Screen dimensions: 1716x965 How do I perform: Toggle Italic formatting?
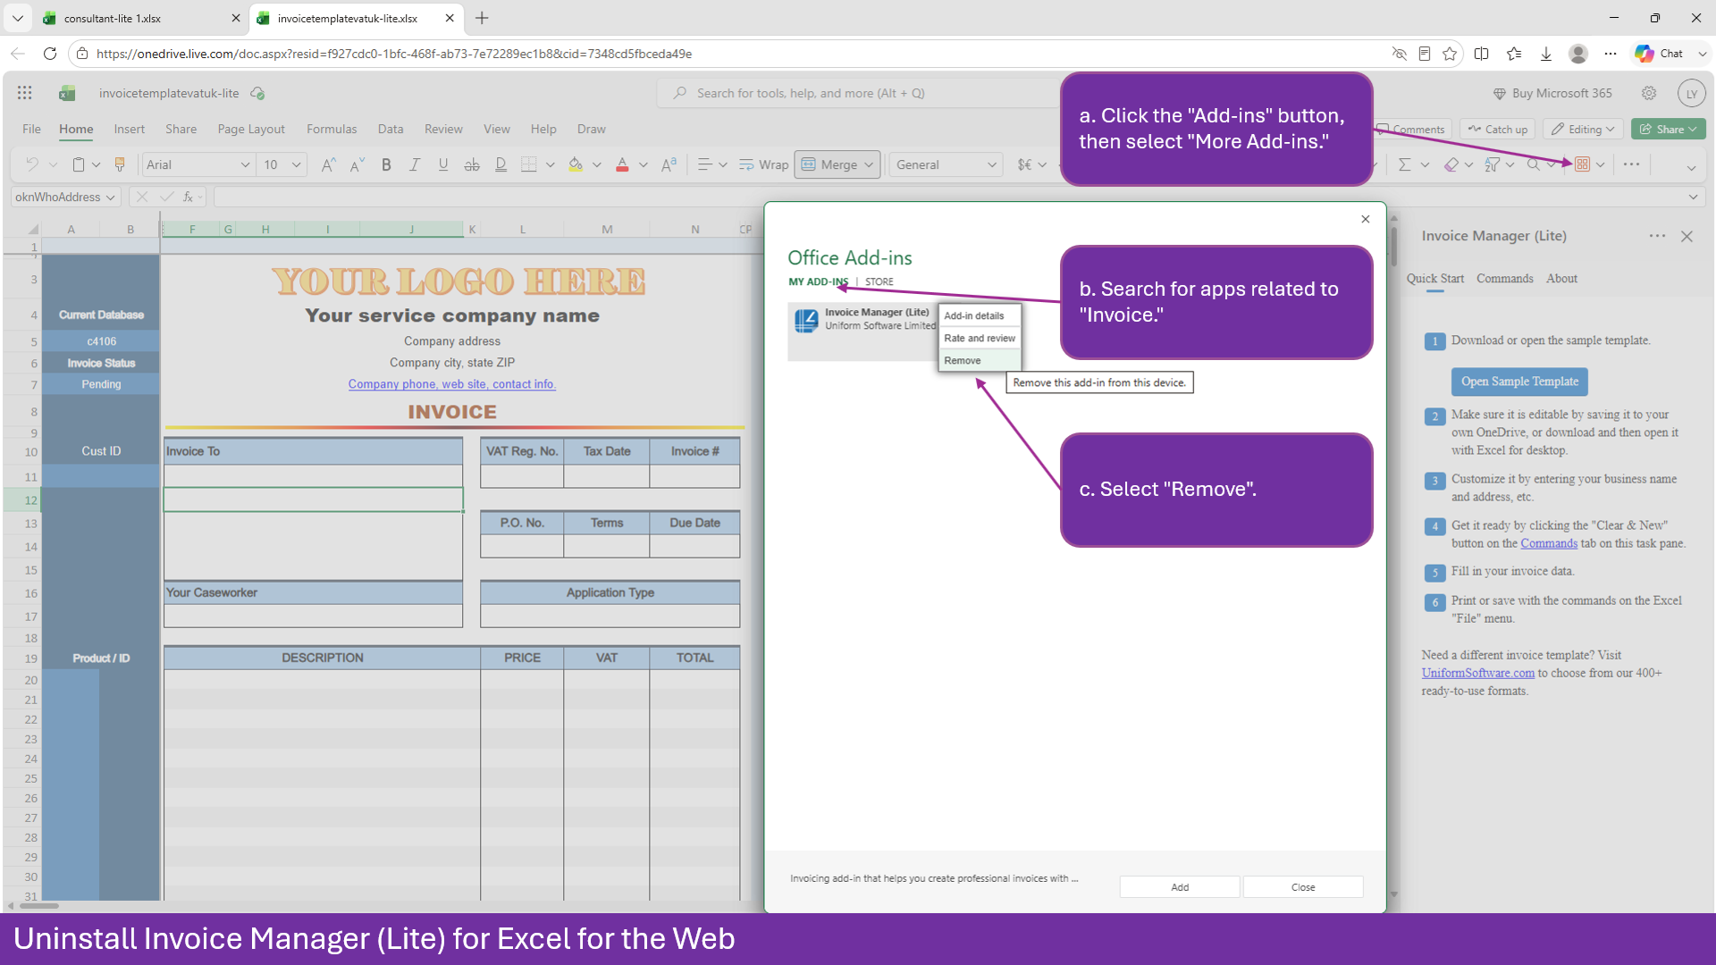415,164
